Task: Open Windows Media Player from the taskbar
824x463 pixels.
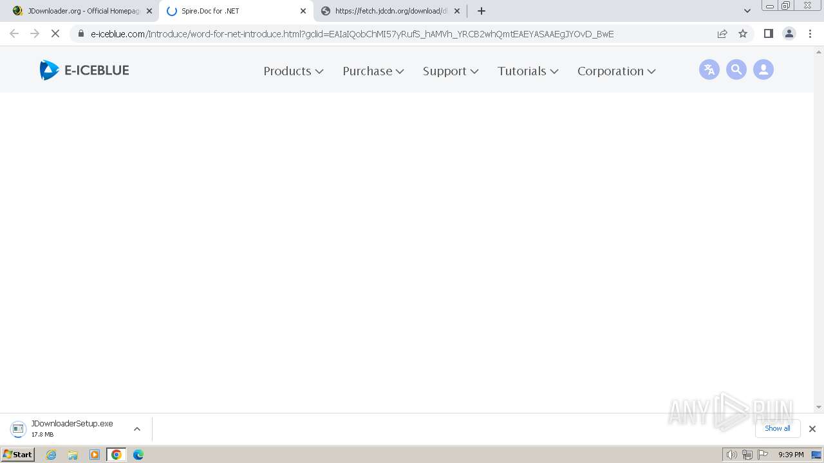Action: point(95,455)
